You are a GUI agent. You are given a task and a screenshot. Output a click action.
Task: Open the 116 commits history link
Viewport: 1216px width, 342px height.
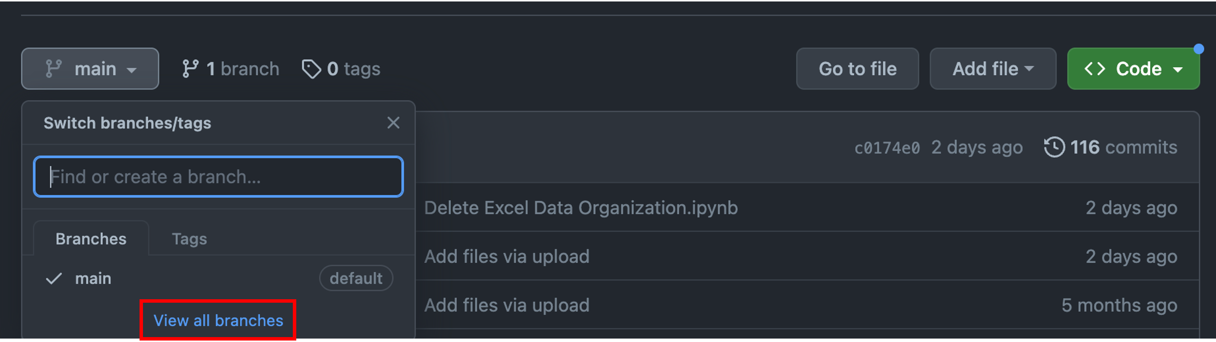point(1123,147)
